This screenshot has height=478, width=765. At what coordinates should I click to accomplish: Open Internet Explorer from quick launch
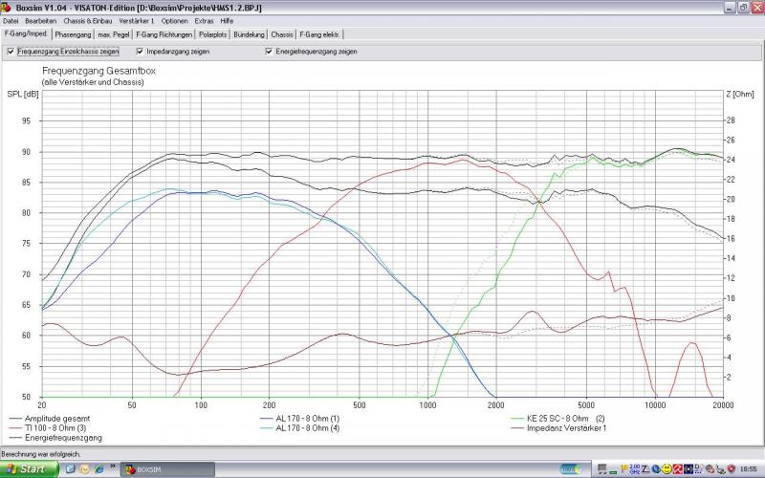(x=98, y=469)
